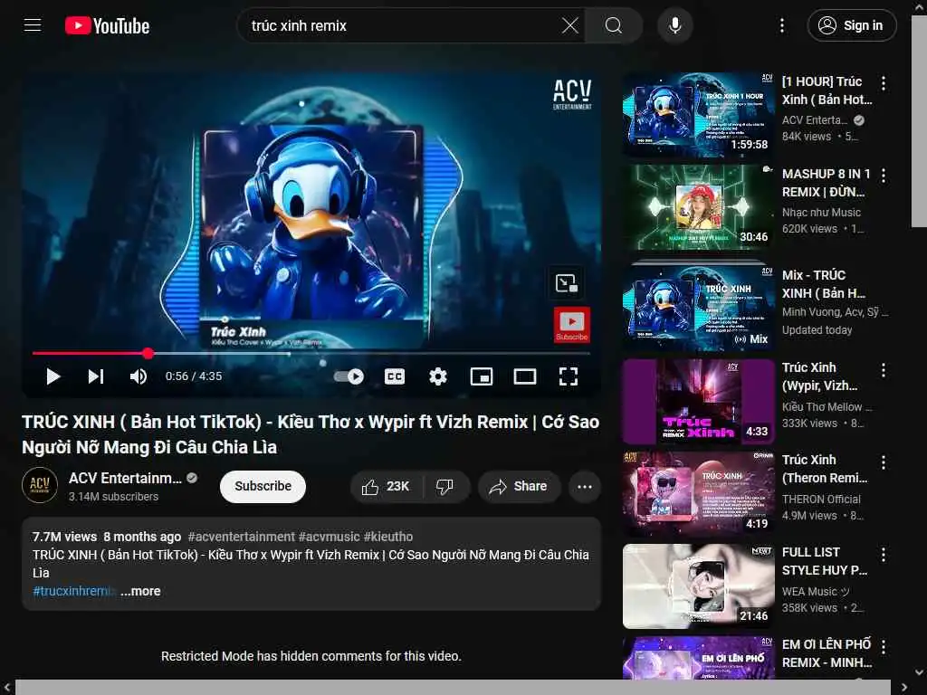
Task: Open more actions menu beside Share
Action: coord(585,486)
